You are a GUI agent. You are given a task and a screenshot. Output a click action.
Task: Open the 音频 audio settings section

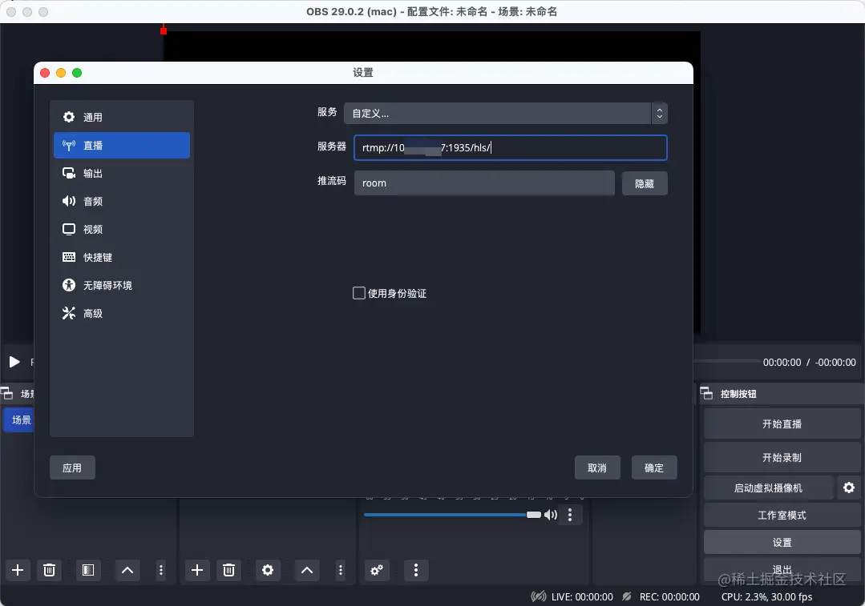[121, 201]
